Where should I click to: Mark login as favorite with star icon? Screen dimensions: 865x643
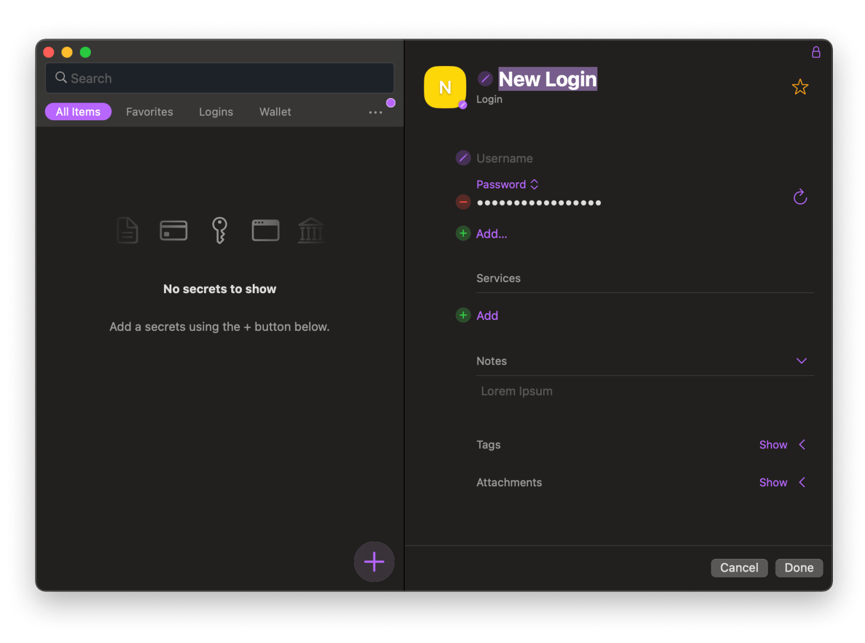tap(800, 87)
